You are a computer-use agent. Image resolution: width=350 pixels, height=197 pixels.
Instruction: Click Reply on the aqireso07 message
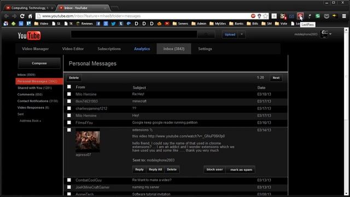pos(139,169)
